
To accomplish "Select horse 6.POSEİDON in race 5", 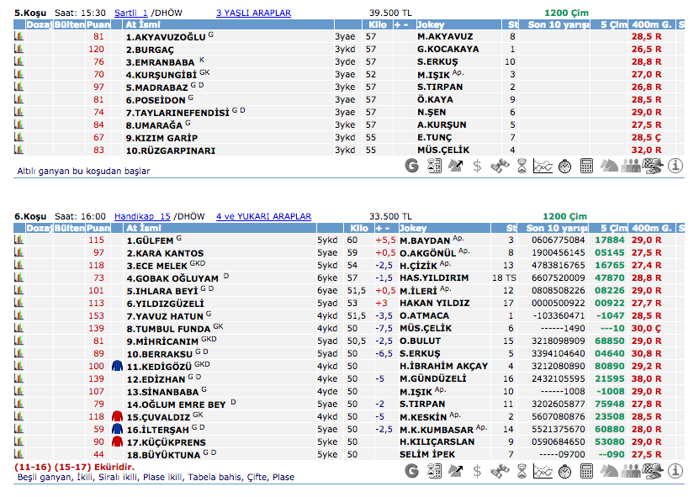I will click(155, 100).
